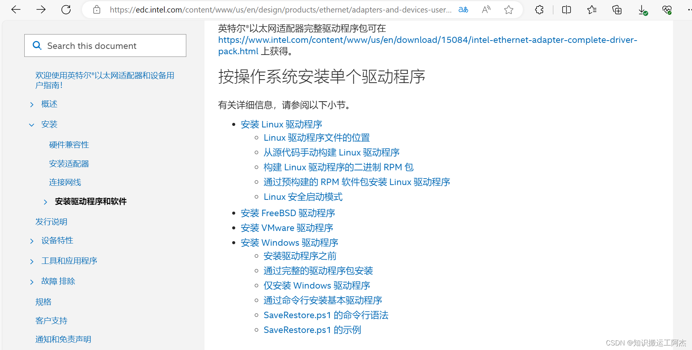
Task: Open 通过完整的驱动程序包安装 link
Action: pyautogui.click(x=318, y=271)
